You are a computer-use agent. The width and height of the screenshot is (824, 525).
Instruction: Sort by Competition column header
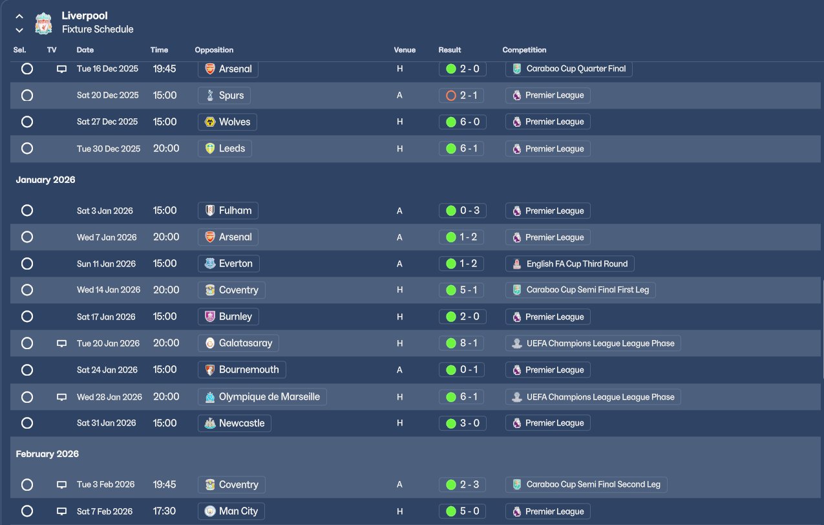coord(524,50)
